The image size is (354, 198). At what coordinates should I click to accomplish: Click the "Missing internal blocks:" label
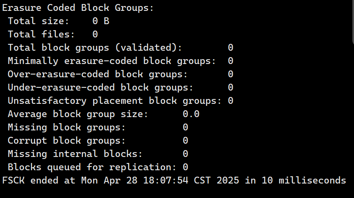tap(75, 154)
